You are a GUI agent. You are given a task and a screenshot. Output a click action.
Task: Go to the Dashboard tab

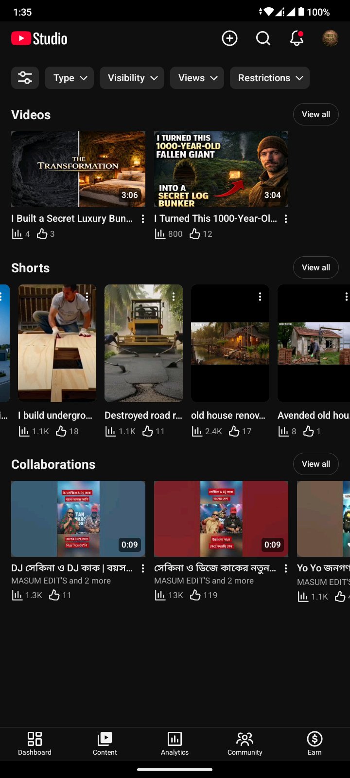(x=35, y=744)
